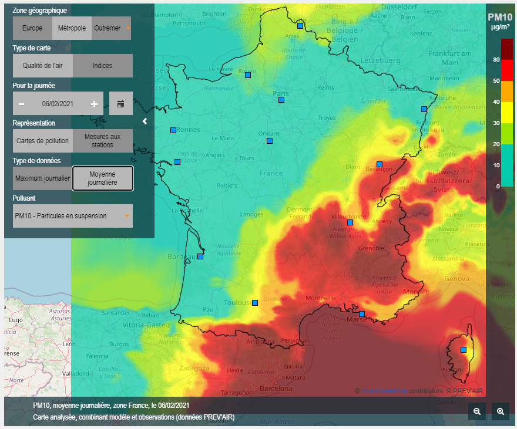The height and width of the screenshot is (429, 517).
Task: Open the Polluant PM10 dropdown
Action: (73, 216)
